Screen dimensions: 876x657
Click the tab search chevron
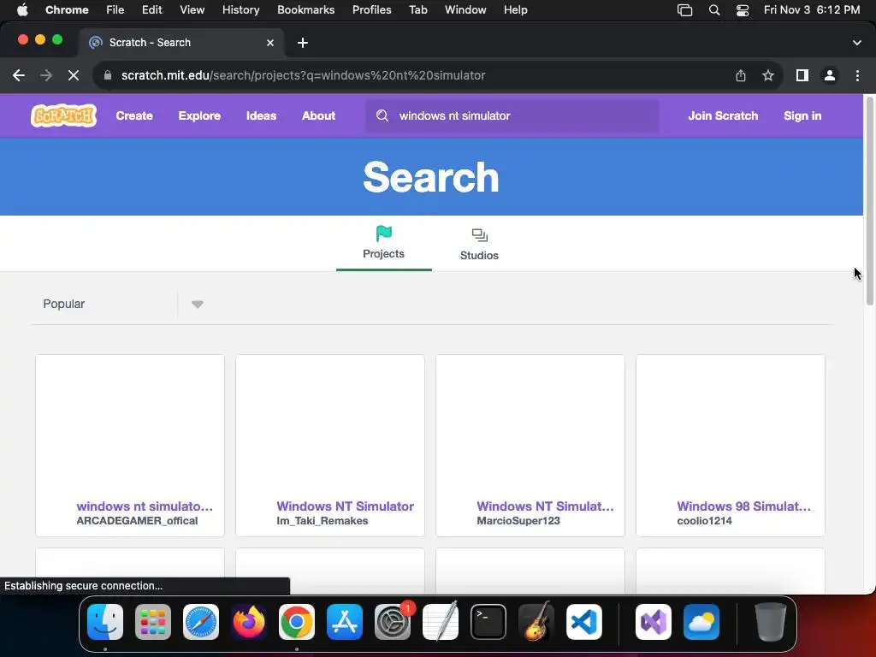click(x=857, y=43)
